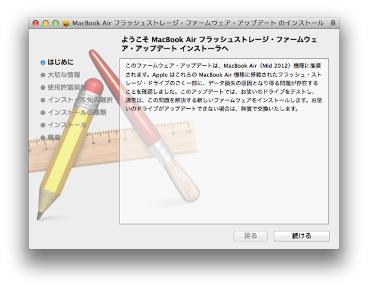Click the gray bullet beside インストール先の選択
The height and width of the screenshot is (289, 368).
click(43, 100)
